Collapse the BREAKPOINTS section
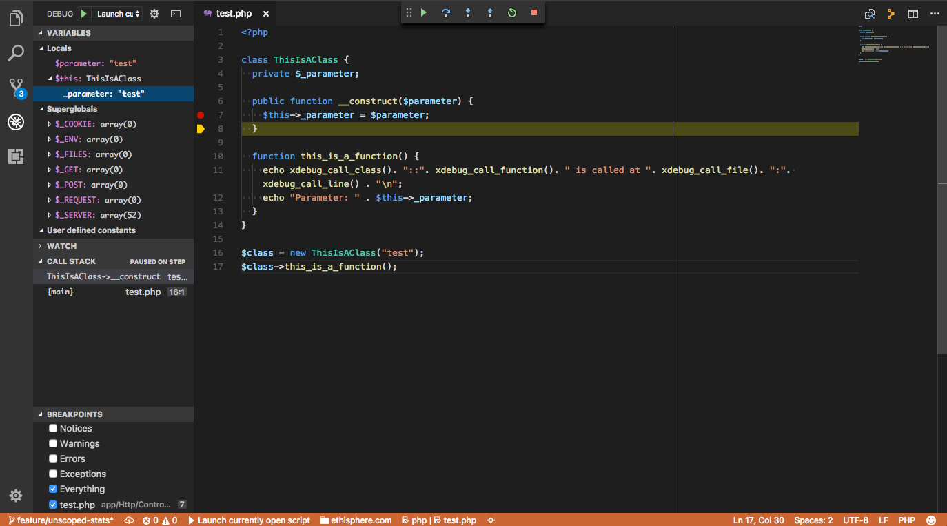This screenshot has height=526, width=947. (x=113, y=414)
